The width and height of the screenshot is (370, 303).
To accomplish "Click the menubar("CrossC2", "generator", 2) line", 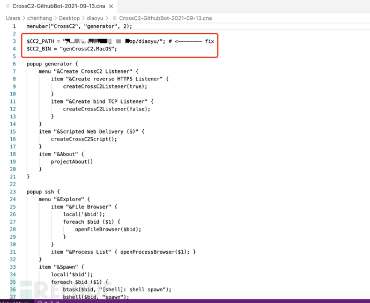I will pos(79,26).
